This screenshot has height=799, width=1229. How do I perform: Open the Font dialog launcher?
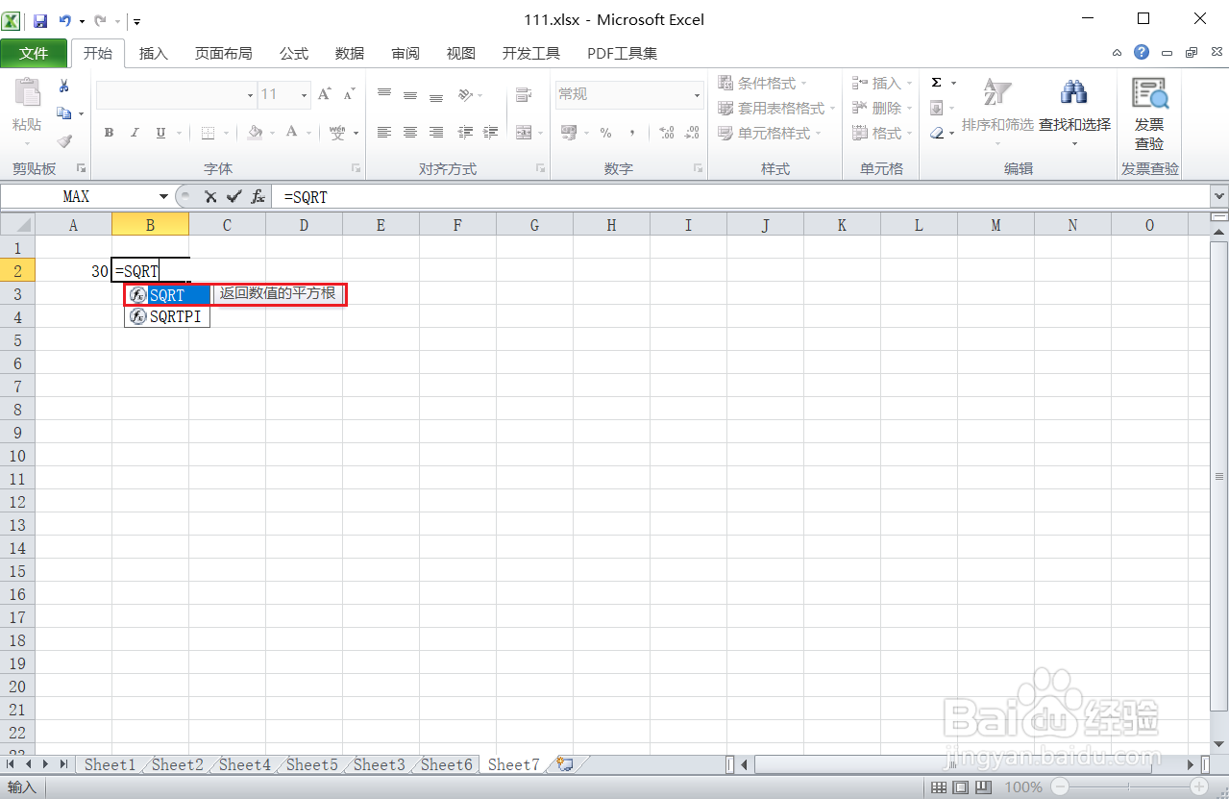click(x=356, y=168)
